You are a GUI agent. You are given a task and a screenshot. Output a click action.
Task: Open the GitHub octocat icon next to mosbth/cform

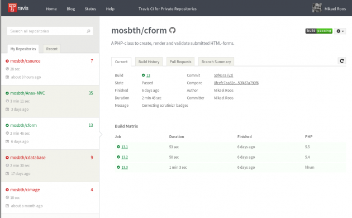pyautogui.click(x=172, y=30)
